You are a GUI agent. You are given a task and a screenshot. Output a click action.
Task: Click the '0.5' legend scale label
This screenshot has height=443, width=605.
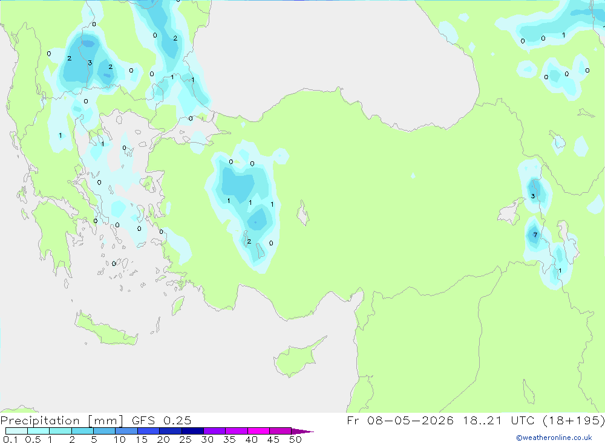pos(33,439)
